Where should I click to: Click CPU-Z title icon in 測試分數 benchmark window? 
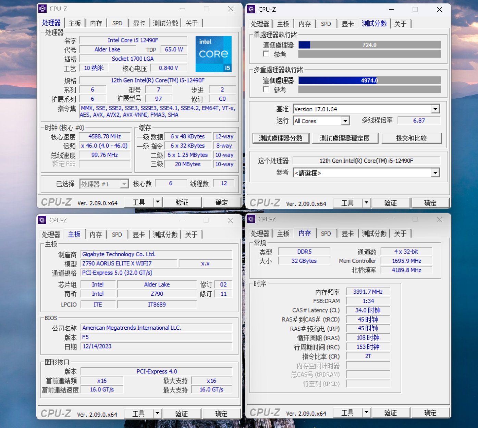[251, 9]
